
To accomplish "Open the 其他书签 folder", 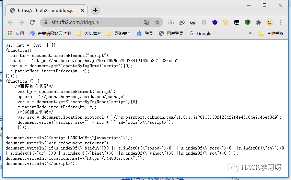I will coord(271,33).
